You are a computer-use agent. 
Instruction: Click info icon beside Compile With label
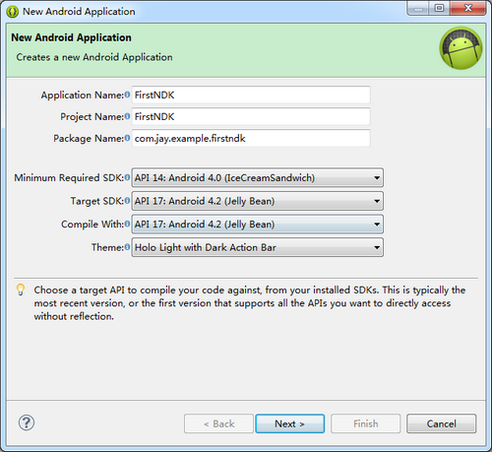127,225
